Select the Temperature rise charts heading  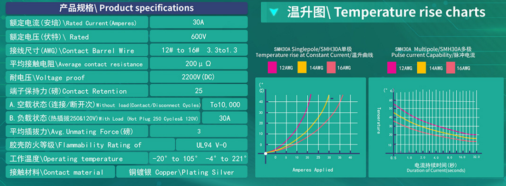tap(386, 12)
